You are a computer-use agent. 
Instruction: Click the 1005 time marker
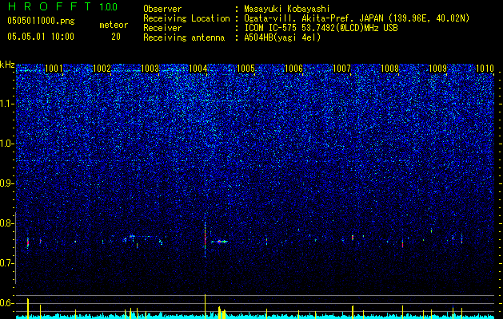click(x=246, y=68)
